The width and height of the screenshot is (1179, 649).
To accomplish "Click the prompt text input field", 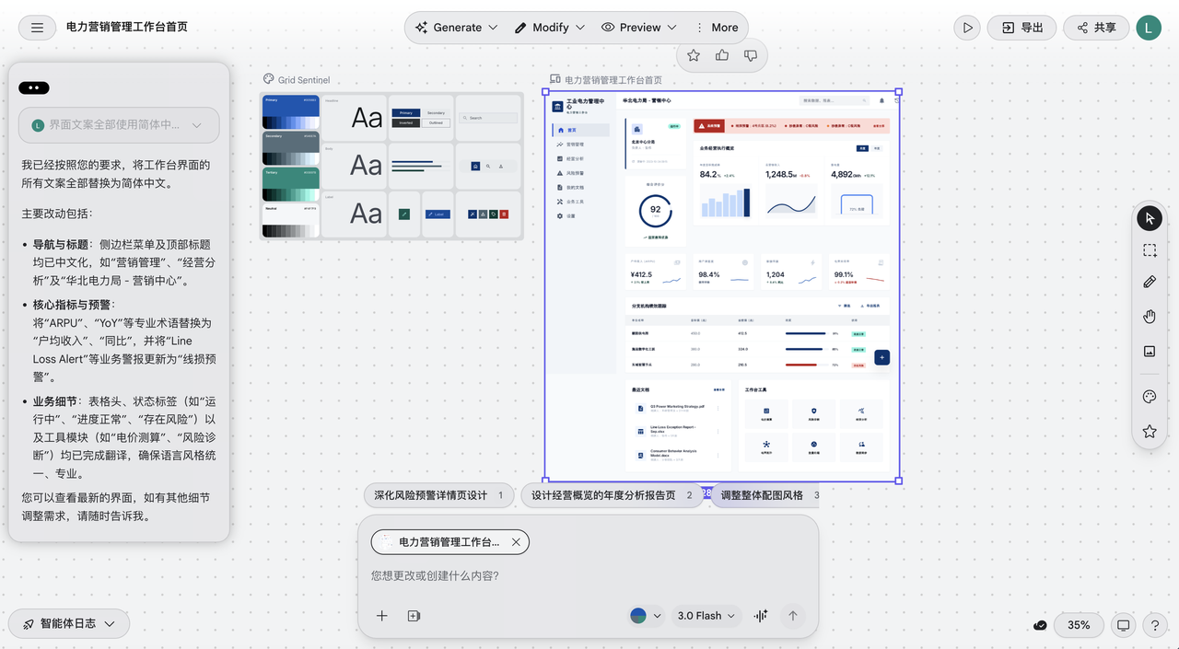I will (x=588, y=576).
